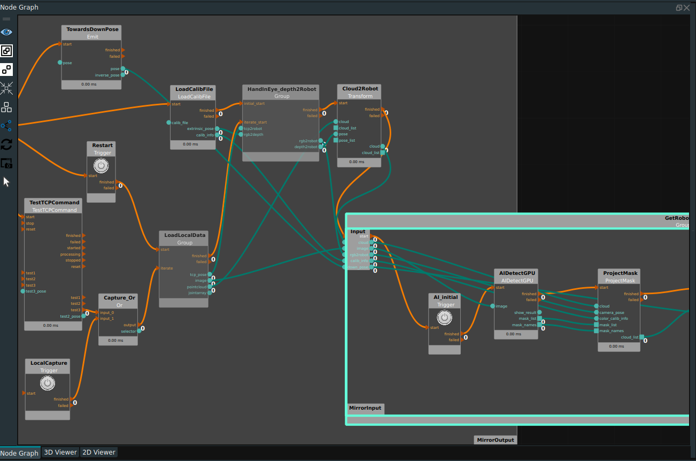Screen dimensions: 696x461
Task: Click the three stacked squares group icon
Action: click(x=6, y=107)
